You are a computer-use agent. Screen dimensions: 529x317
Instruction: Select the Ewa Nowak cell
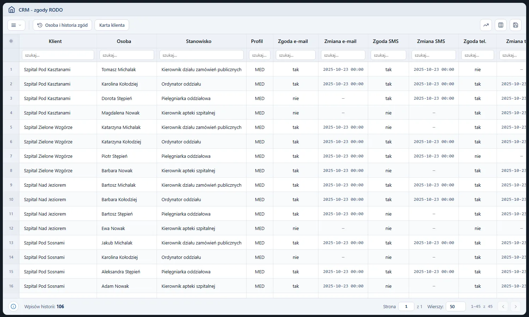click(127, 228)
